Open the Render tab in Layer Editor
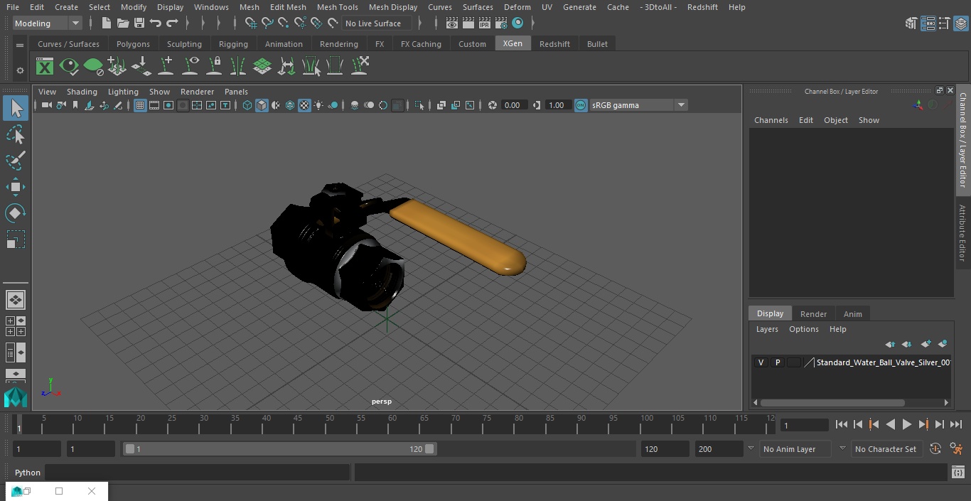Screen dimensions: 971x501 pos(813,314)
